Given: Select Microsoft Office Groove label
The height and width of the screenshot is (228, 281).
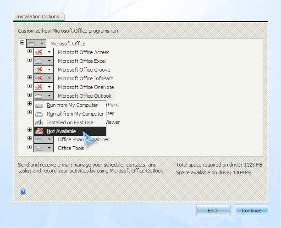Looking at the screenshot, I should (84, 70).
